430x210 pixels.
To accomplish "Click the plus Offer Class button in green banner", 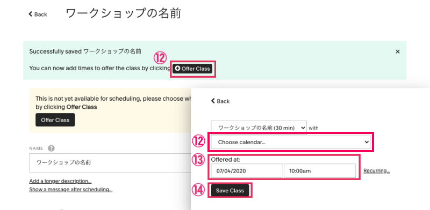I will click(192, 69).
